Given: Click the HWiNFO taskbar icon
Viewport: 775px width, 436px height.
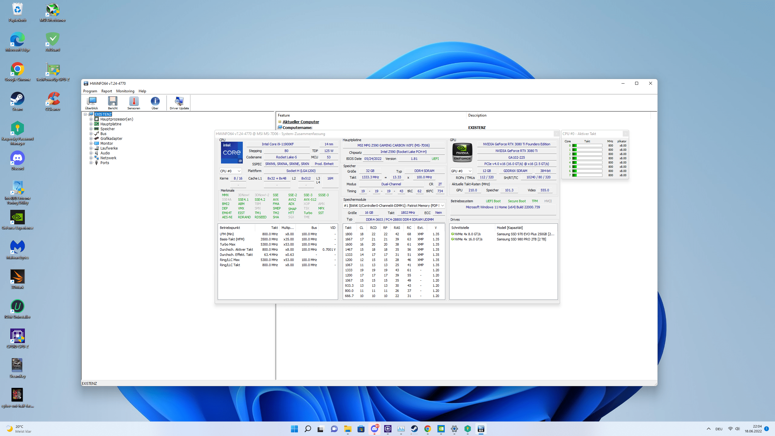Looking at the screenshot, I should (481, 429).
